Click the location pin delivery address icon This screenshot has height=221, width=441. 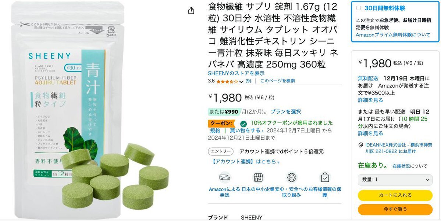pyautogui.click(x=360, y=145)
